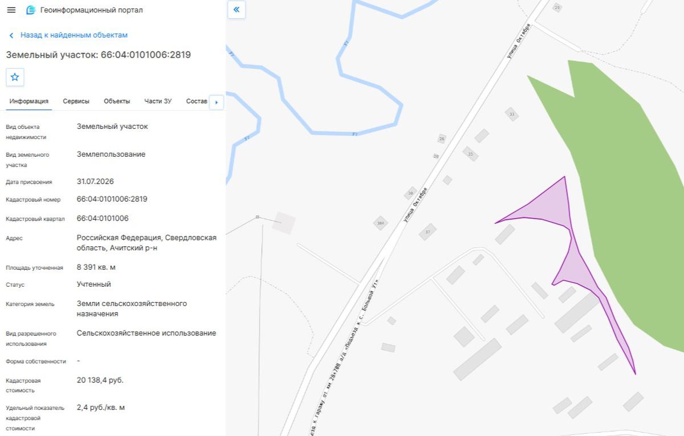Image resolution: width=684 pixels, height=436 pixels.
Task: Select the Объекты tab
Action: click(117, 101)
